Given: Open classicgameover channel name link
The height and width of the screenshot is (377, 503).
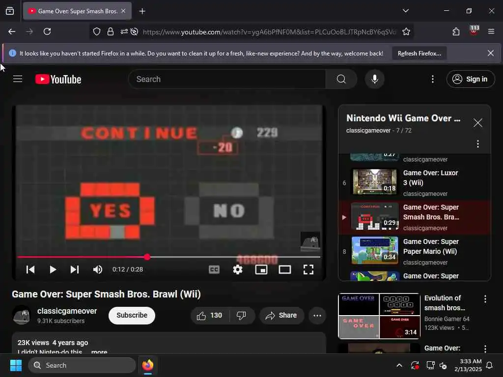Looking at the screenshot, I should coord(67,311).
